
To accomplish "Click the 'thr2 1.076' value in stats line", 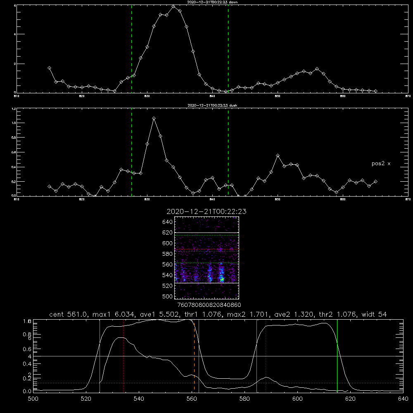I will click(x=337, y=314).
